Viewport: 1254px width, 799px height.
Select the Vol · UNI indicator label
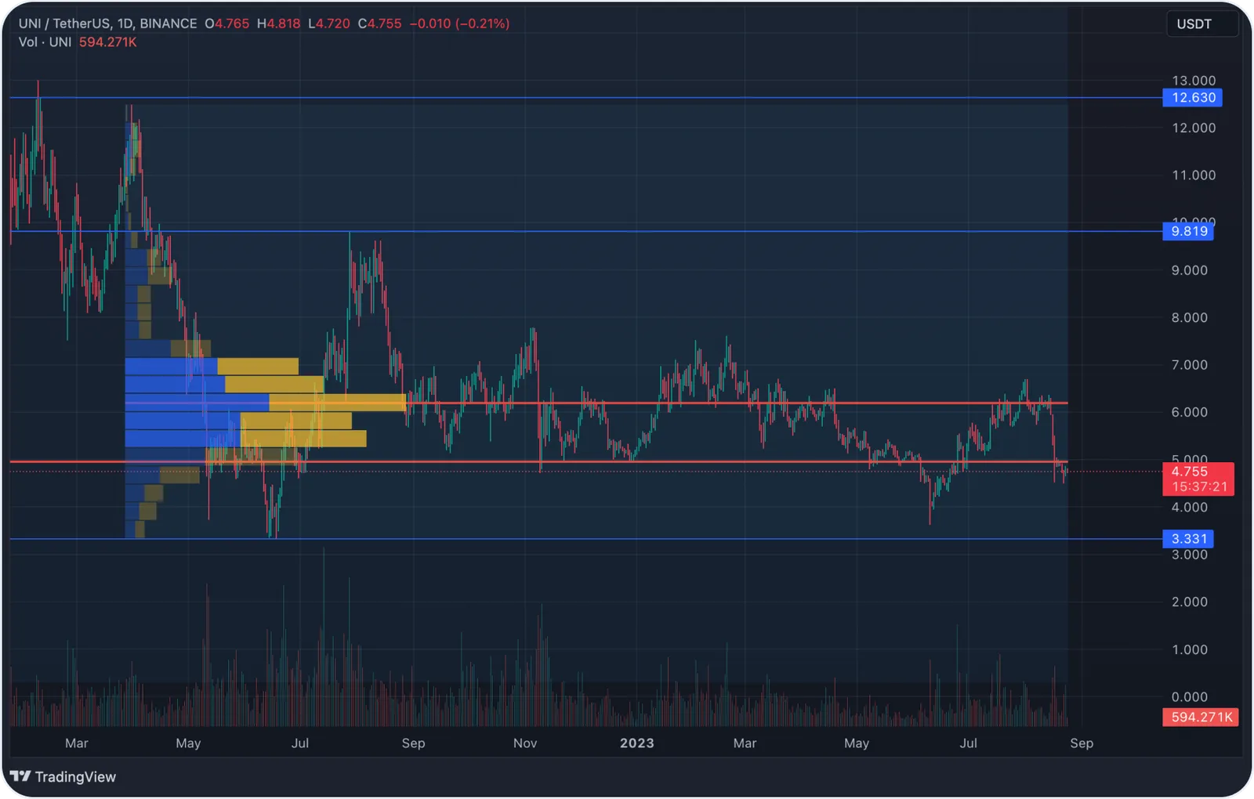coord(45,42)
